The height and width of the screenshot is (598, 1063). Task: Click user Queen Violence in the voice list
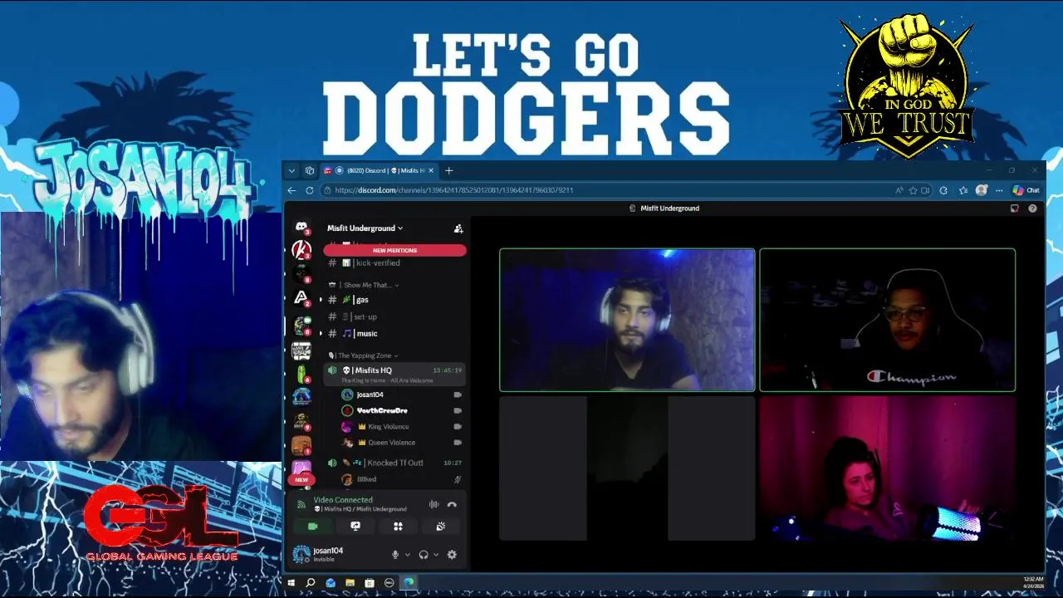402,443
